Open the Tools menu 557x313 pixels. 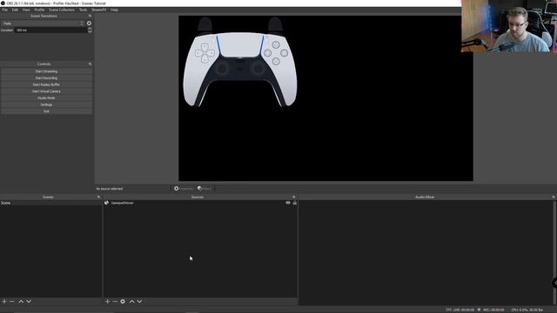[84, 10]
